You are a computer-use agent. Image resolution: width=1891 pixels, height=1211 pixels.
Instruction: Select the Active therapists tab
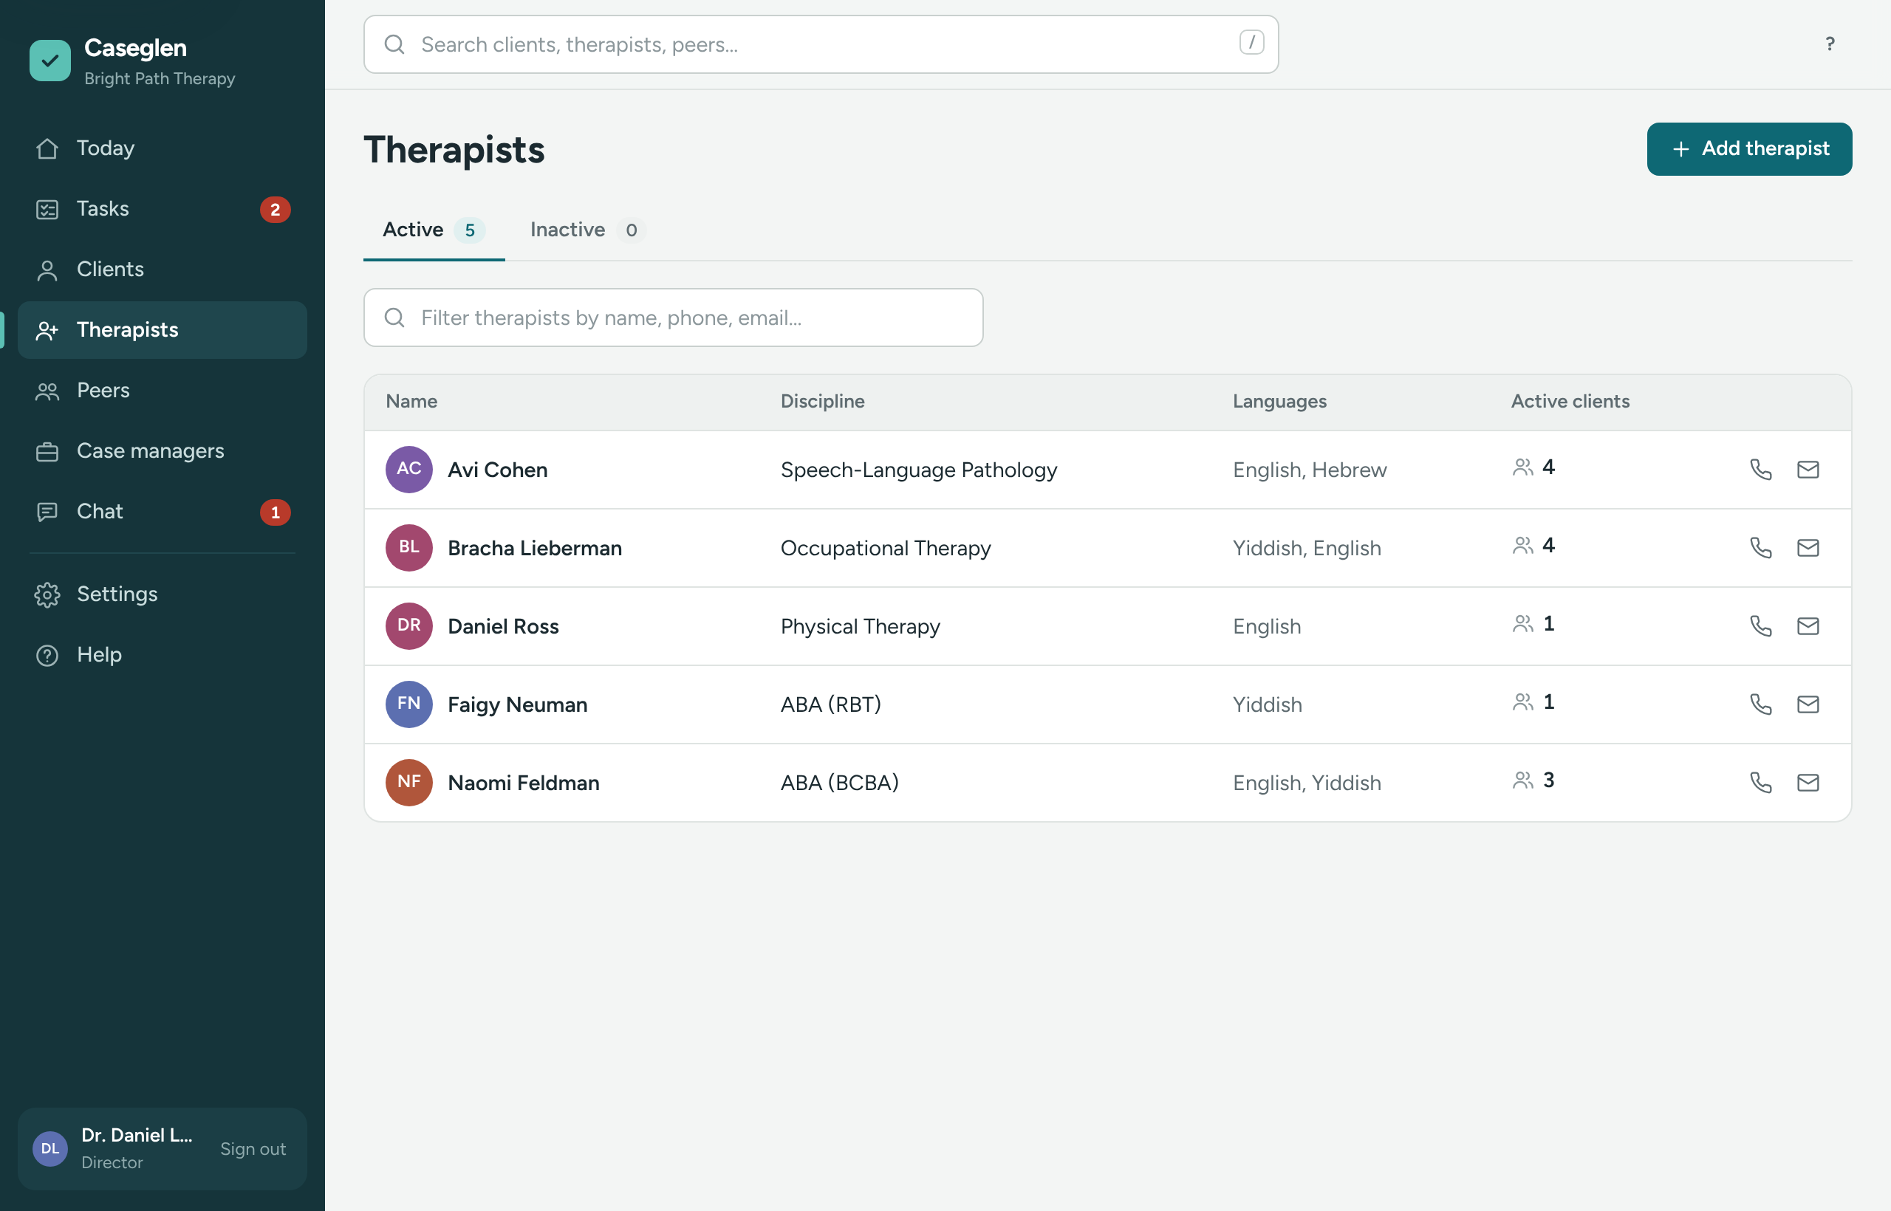[x=434, y=230]
